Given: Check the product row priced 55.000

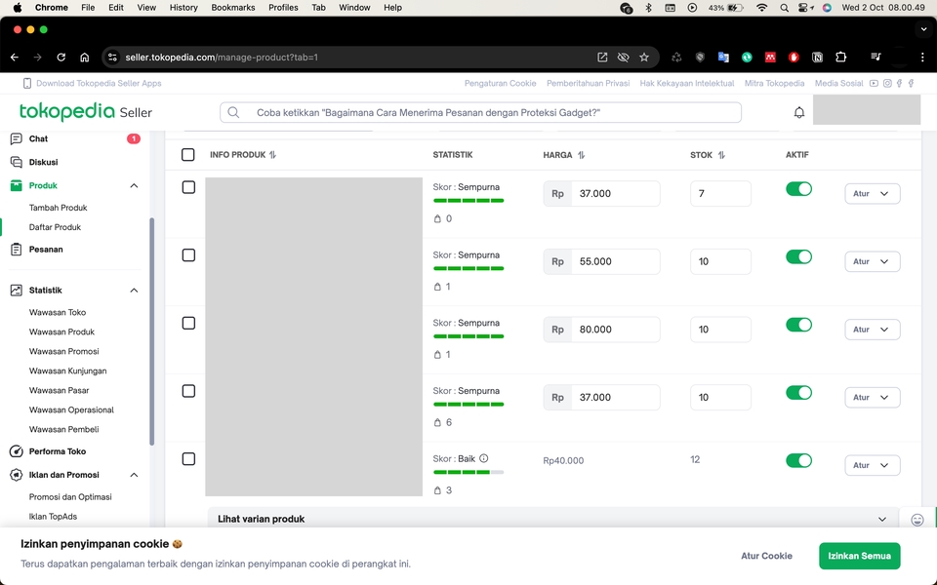Looking at the screenshot, I should 188,255.
